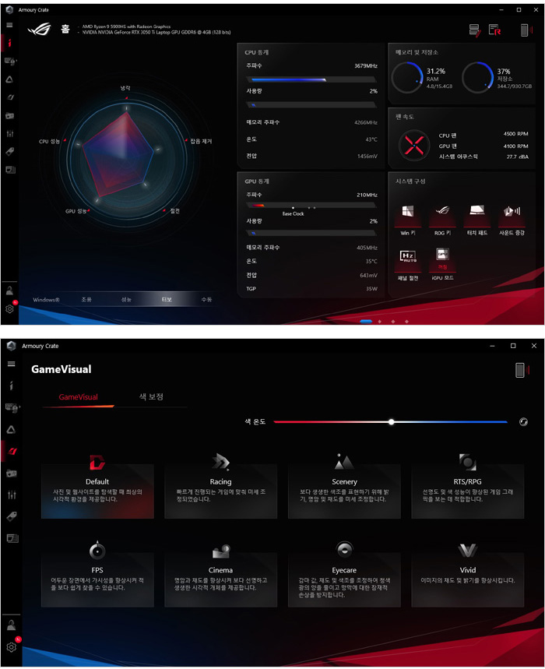Open Home info icon in GameVisual window sidebar
The height and width of the screenshot is (669, 545).
coord(11,386)
